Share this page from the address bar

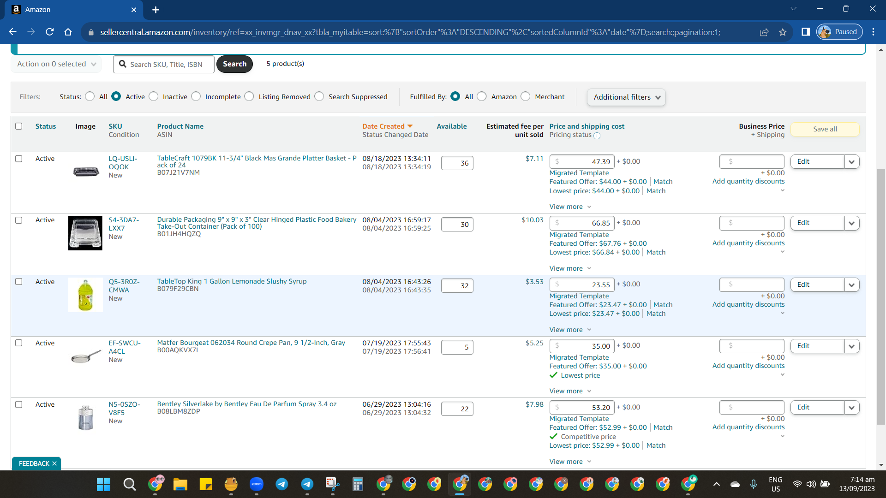764,32
